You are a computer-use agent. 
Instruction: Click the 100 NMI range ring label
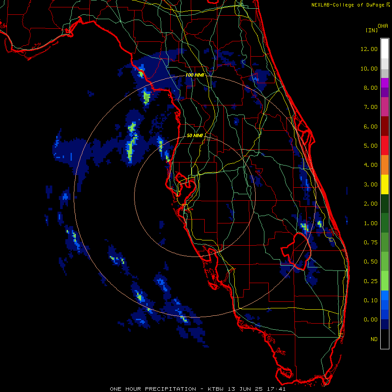194,75
